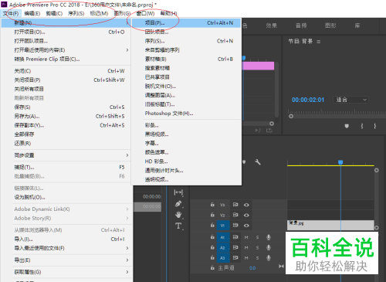Add marker in the Program monitor

pos(347,126)
